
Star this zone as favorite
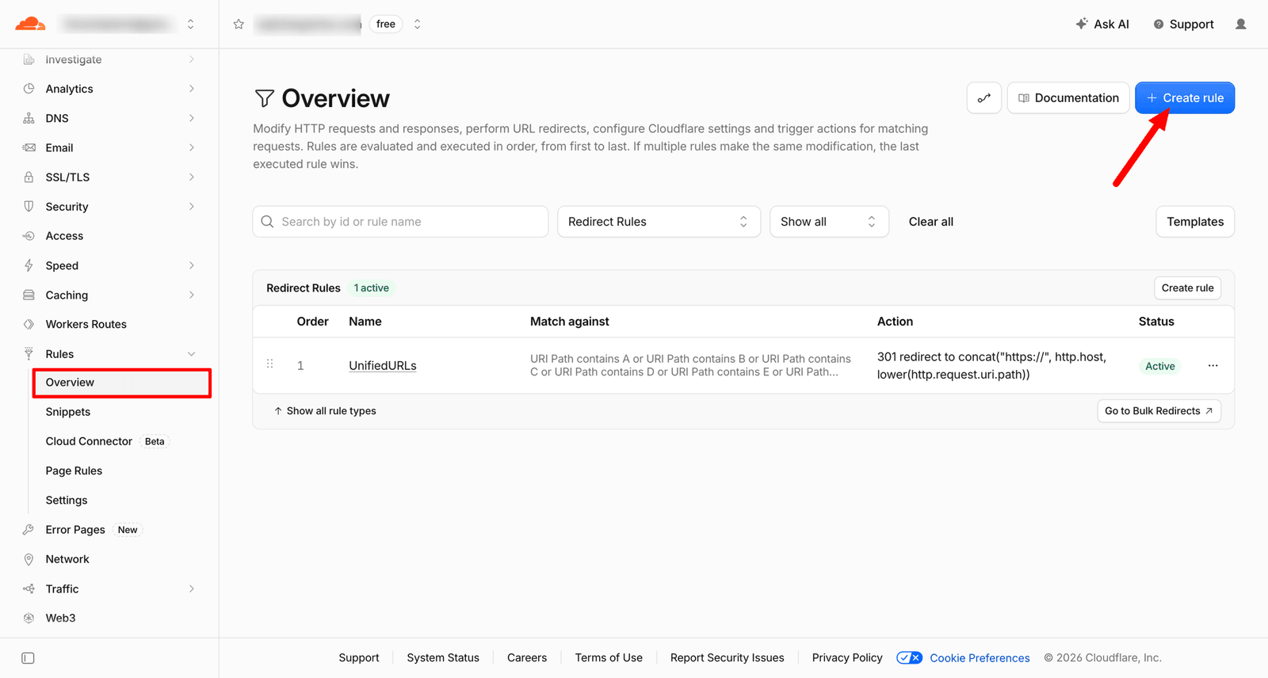coord(239,24)
